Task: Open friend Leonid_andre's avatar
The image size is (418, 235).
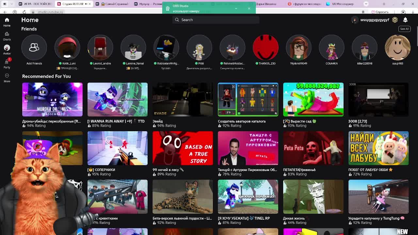Action: [100, 48]
